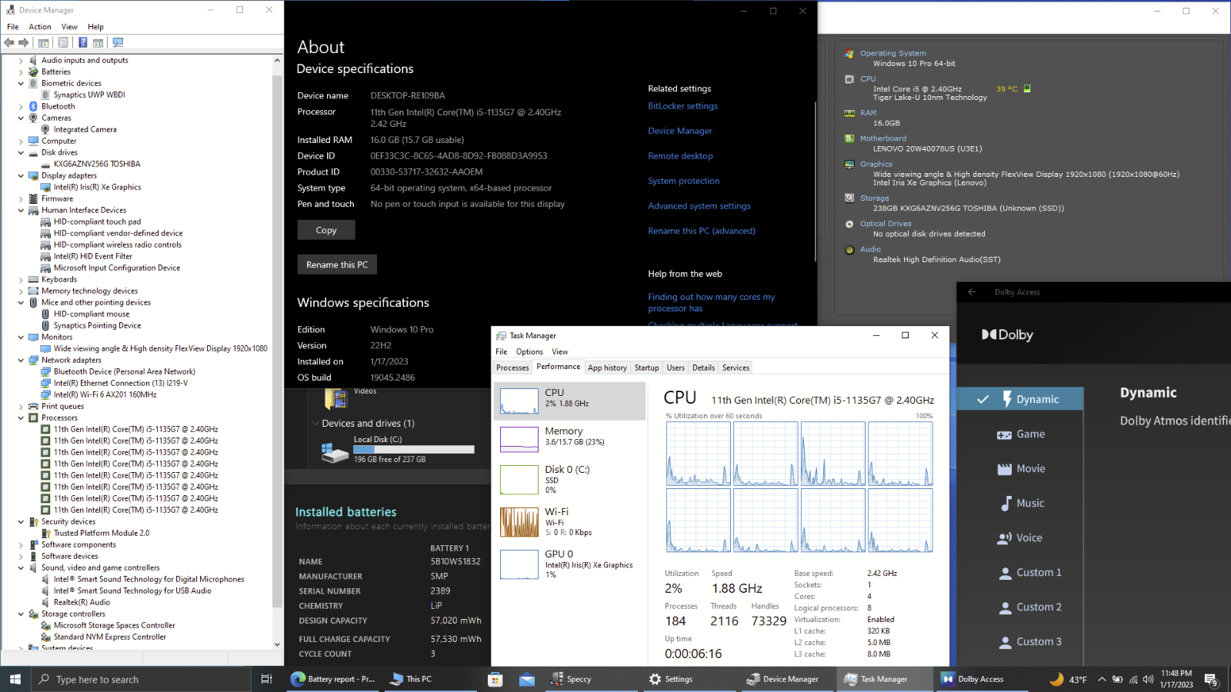This screenshot has width=1231, height=692.
Task: Collapse Biometric devices node
Action: tap(21, 84)
